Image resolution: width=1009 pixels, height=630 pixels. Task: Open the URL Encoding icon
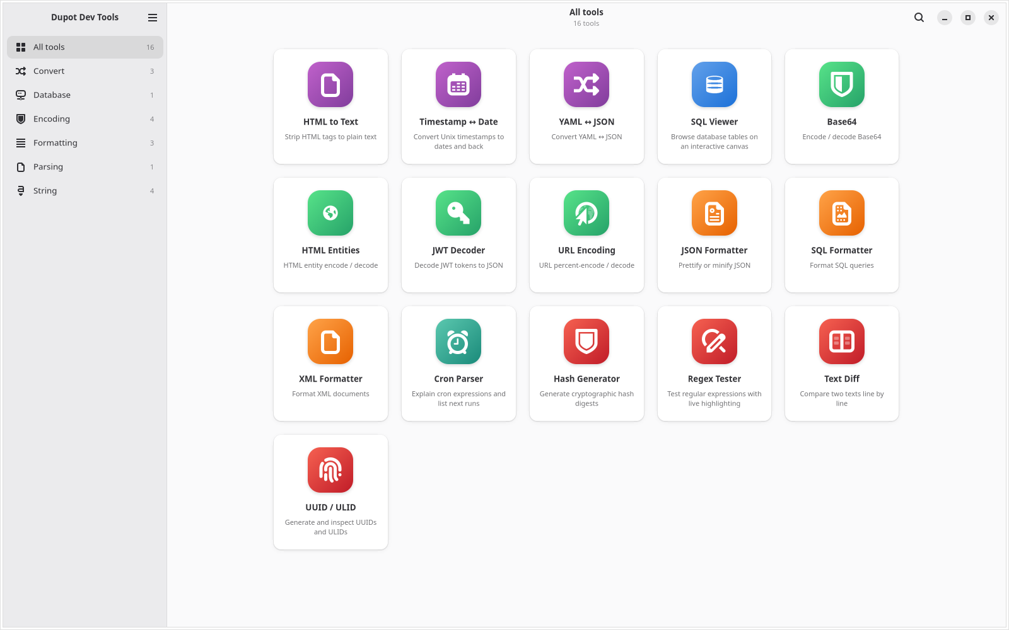coord(586,213)
